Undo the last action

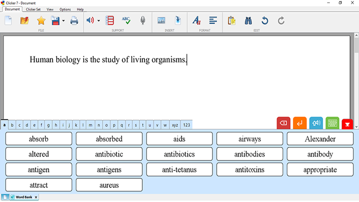click(x=264, y=21)
